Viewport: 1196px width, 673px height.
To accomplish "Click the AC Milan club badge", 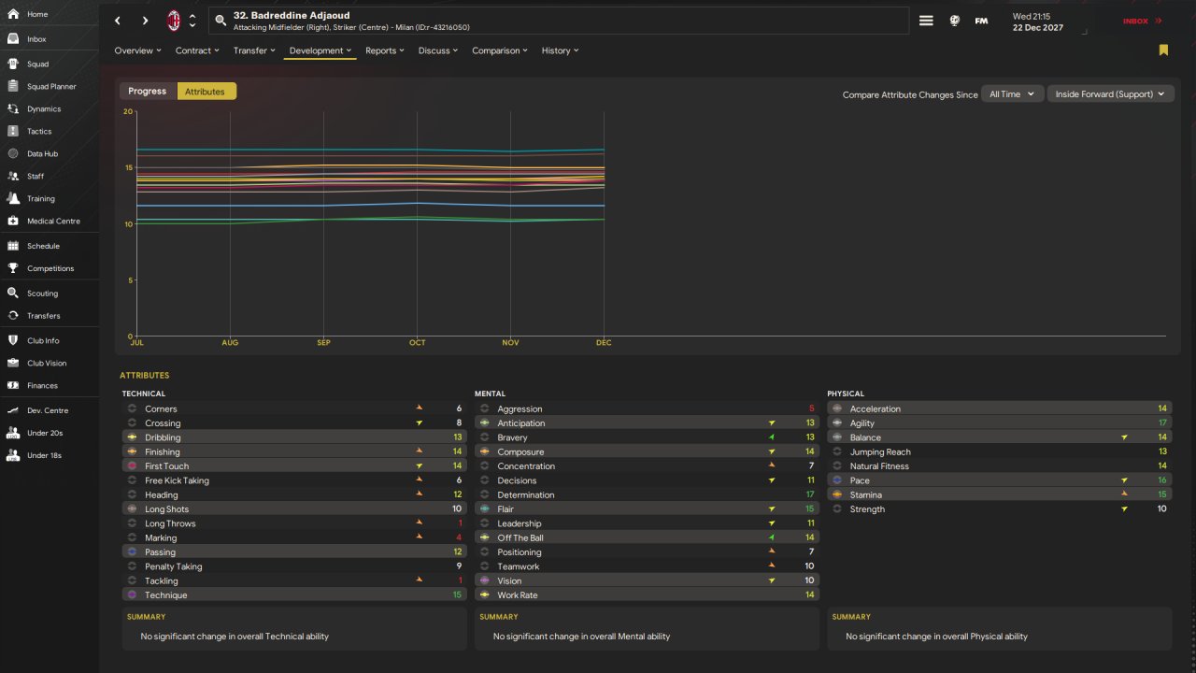I will [x=174, y=21].
